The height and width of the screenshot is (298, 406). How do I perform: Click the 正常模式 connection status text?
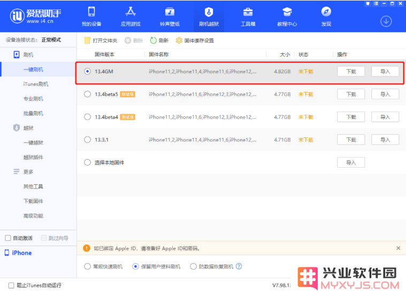pyautogui.click(x=51, y=40)
